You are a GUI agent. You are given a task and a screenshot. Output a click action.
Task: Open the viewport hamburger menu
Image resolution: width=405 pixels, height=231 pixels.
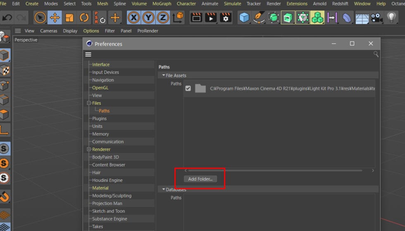(18, 31)
